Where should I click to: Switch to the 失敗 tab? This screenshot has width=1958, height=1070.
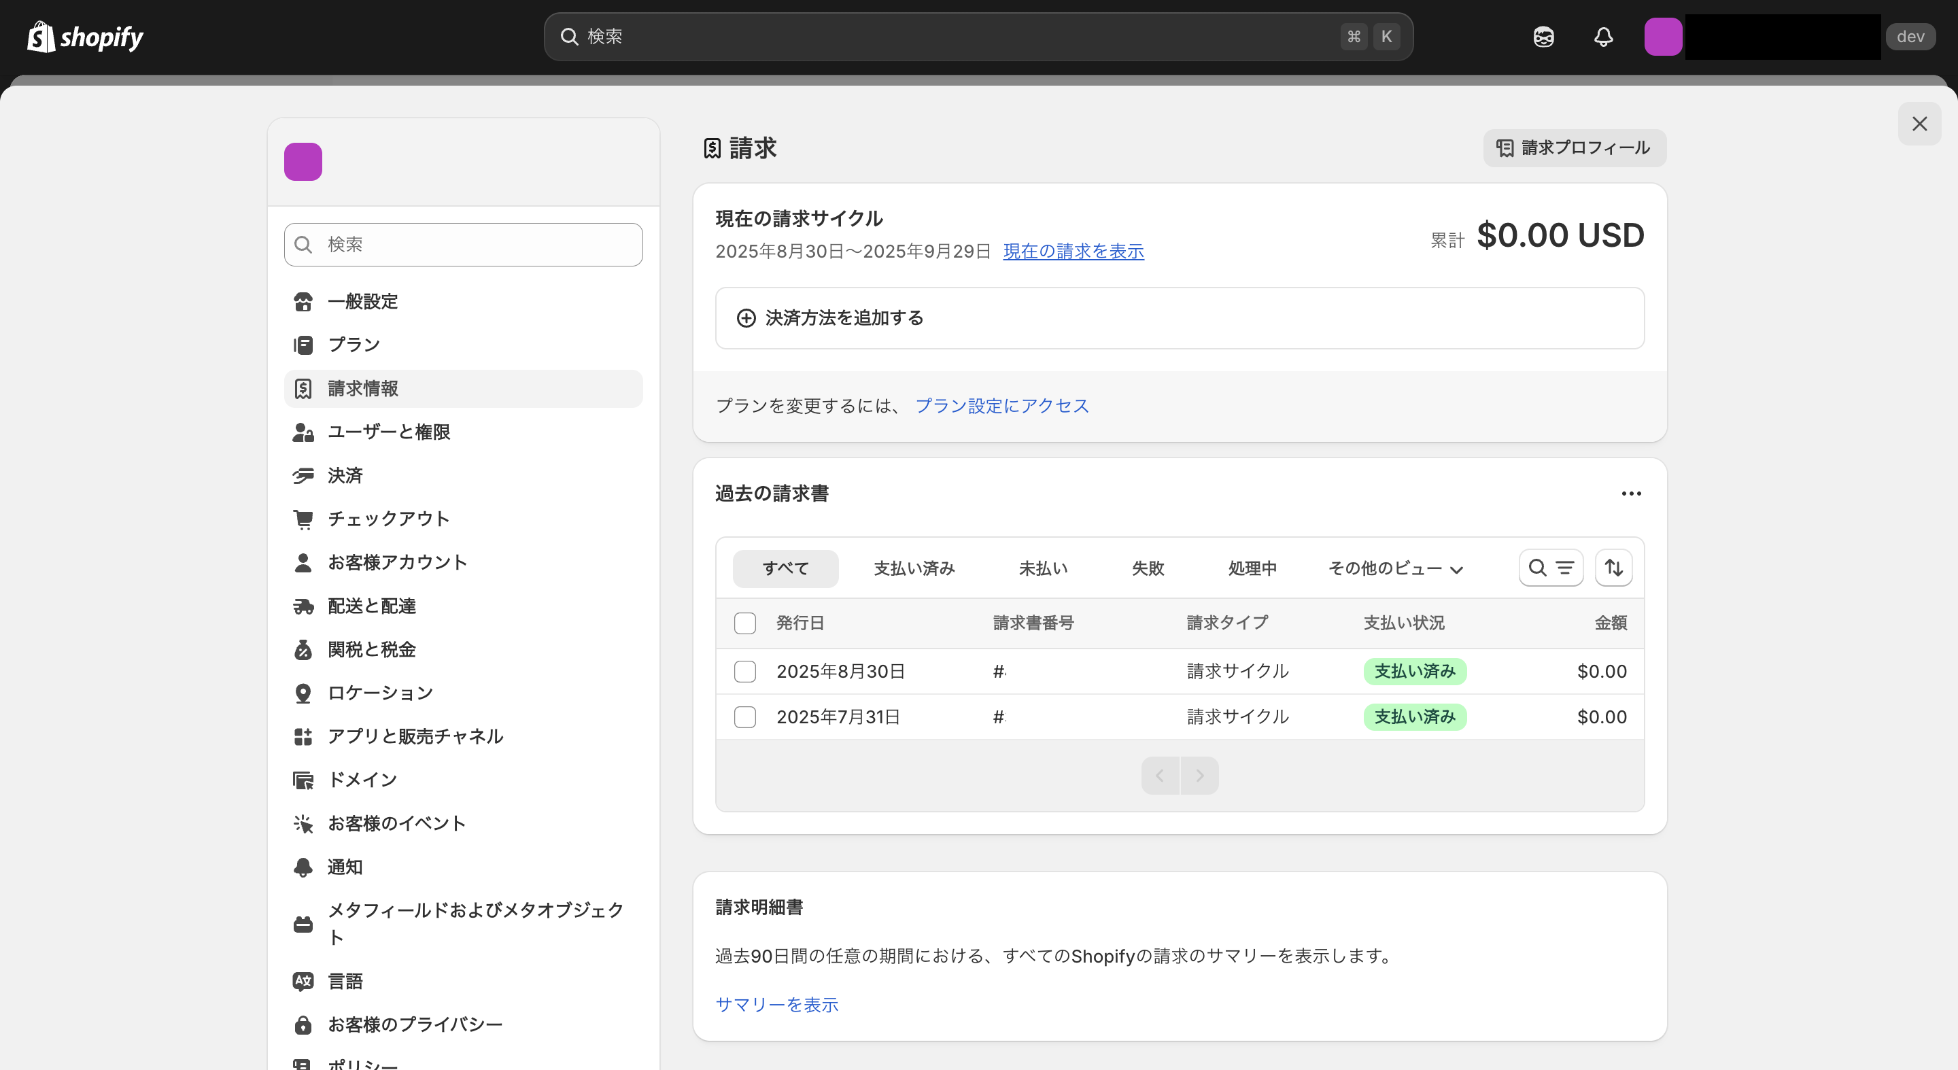1148,568
